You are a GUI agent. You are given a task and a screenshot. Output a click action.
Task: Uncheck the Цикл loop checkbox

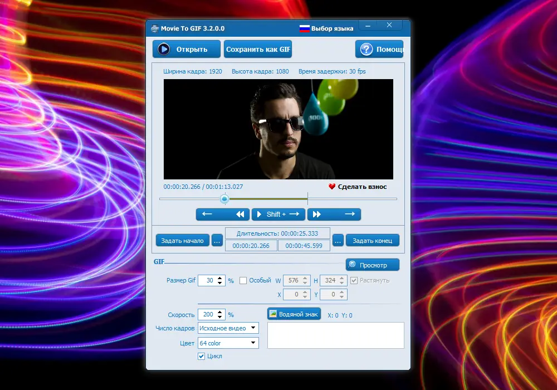point(202,356)
